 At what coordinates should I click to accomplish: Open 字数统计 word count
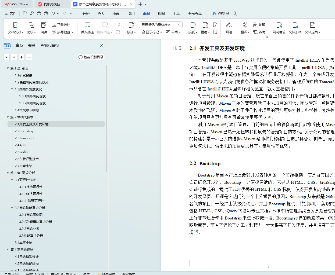(x=61, y=25)
